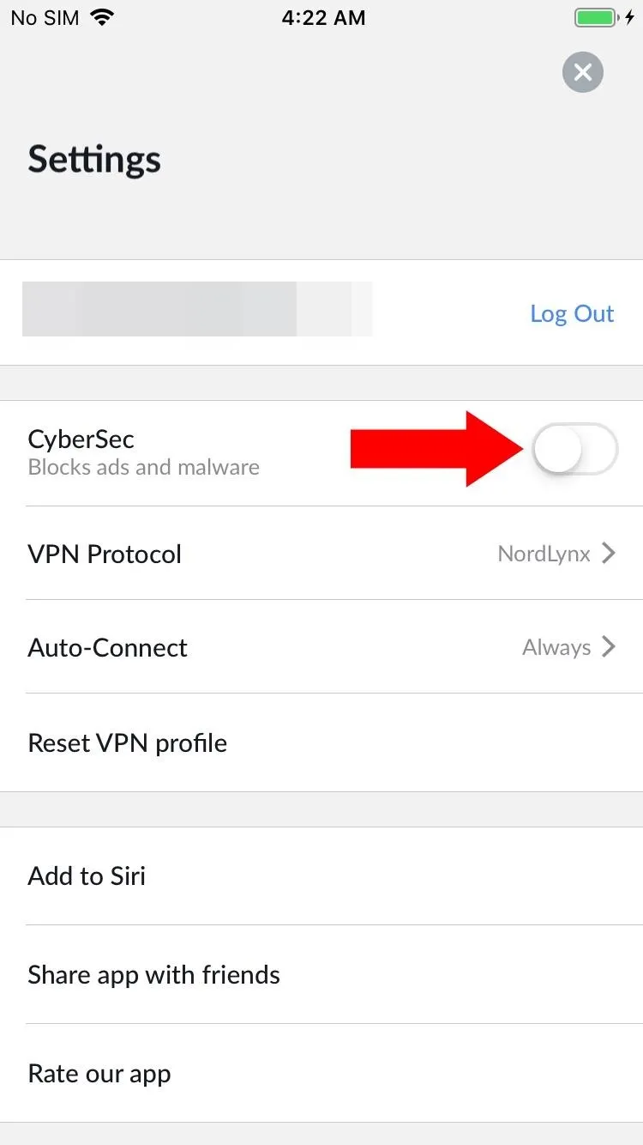Image resolution: width=643 pixels, height=1145 pixels.
Task: Open Rate our app
Action: (x=321, y=1073)
